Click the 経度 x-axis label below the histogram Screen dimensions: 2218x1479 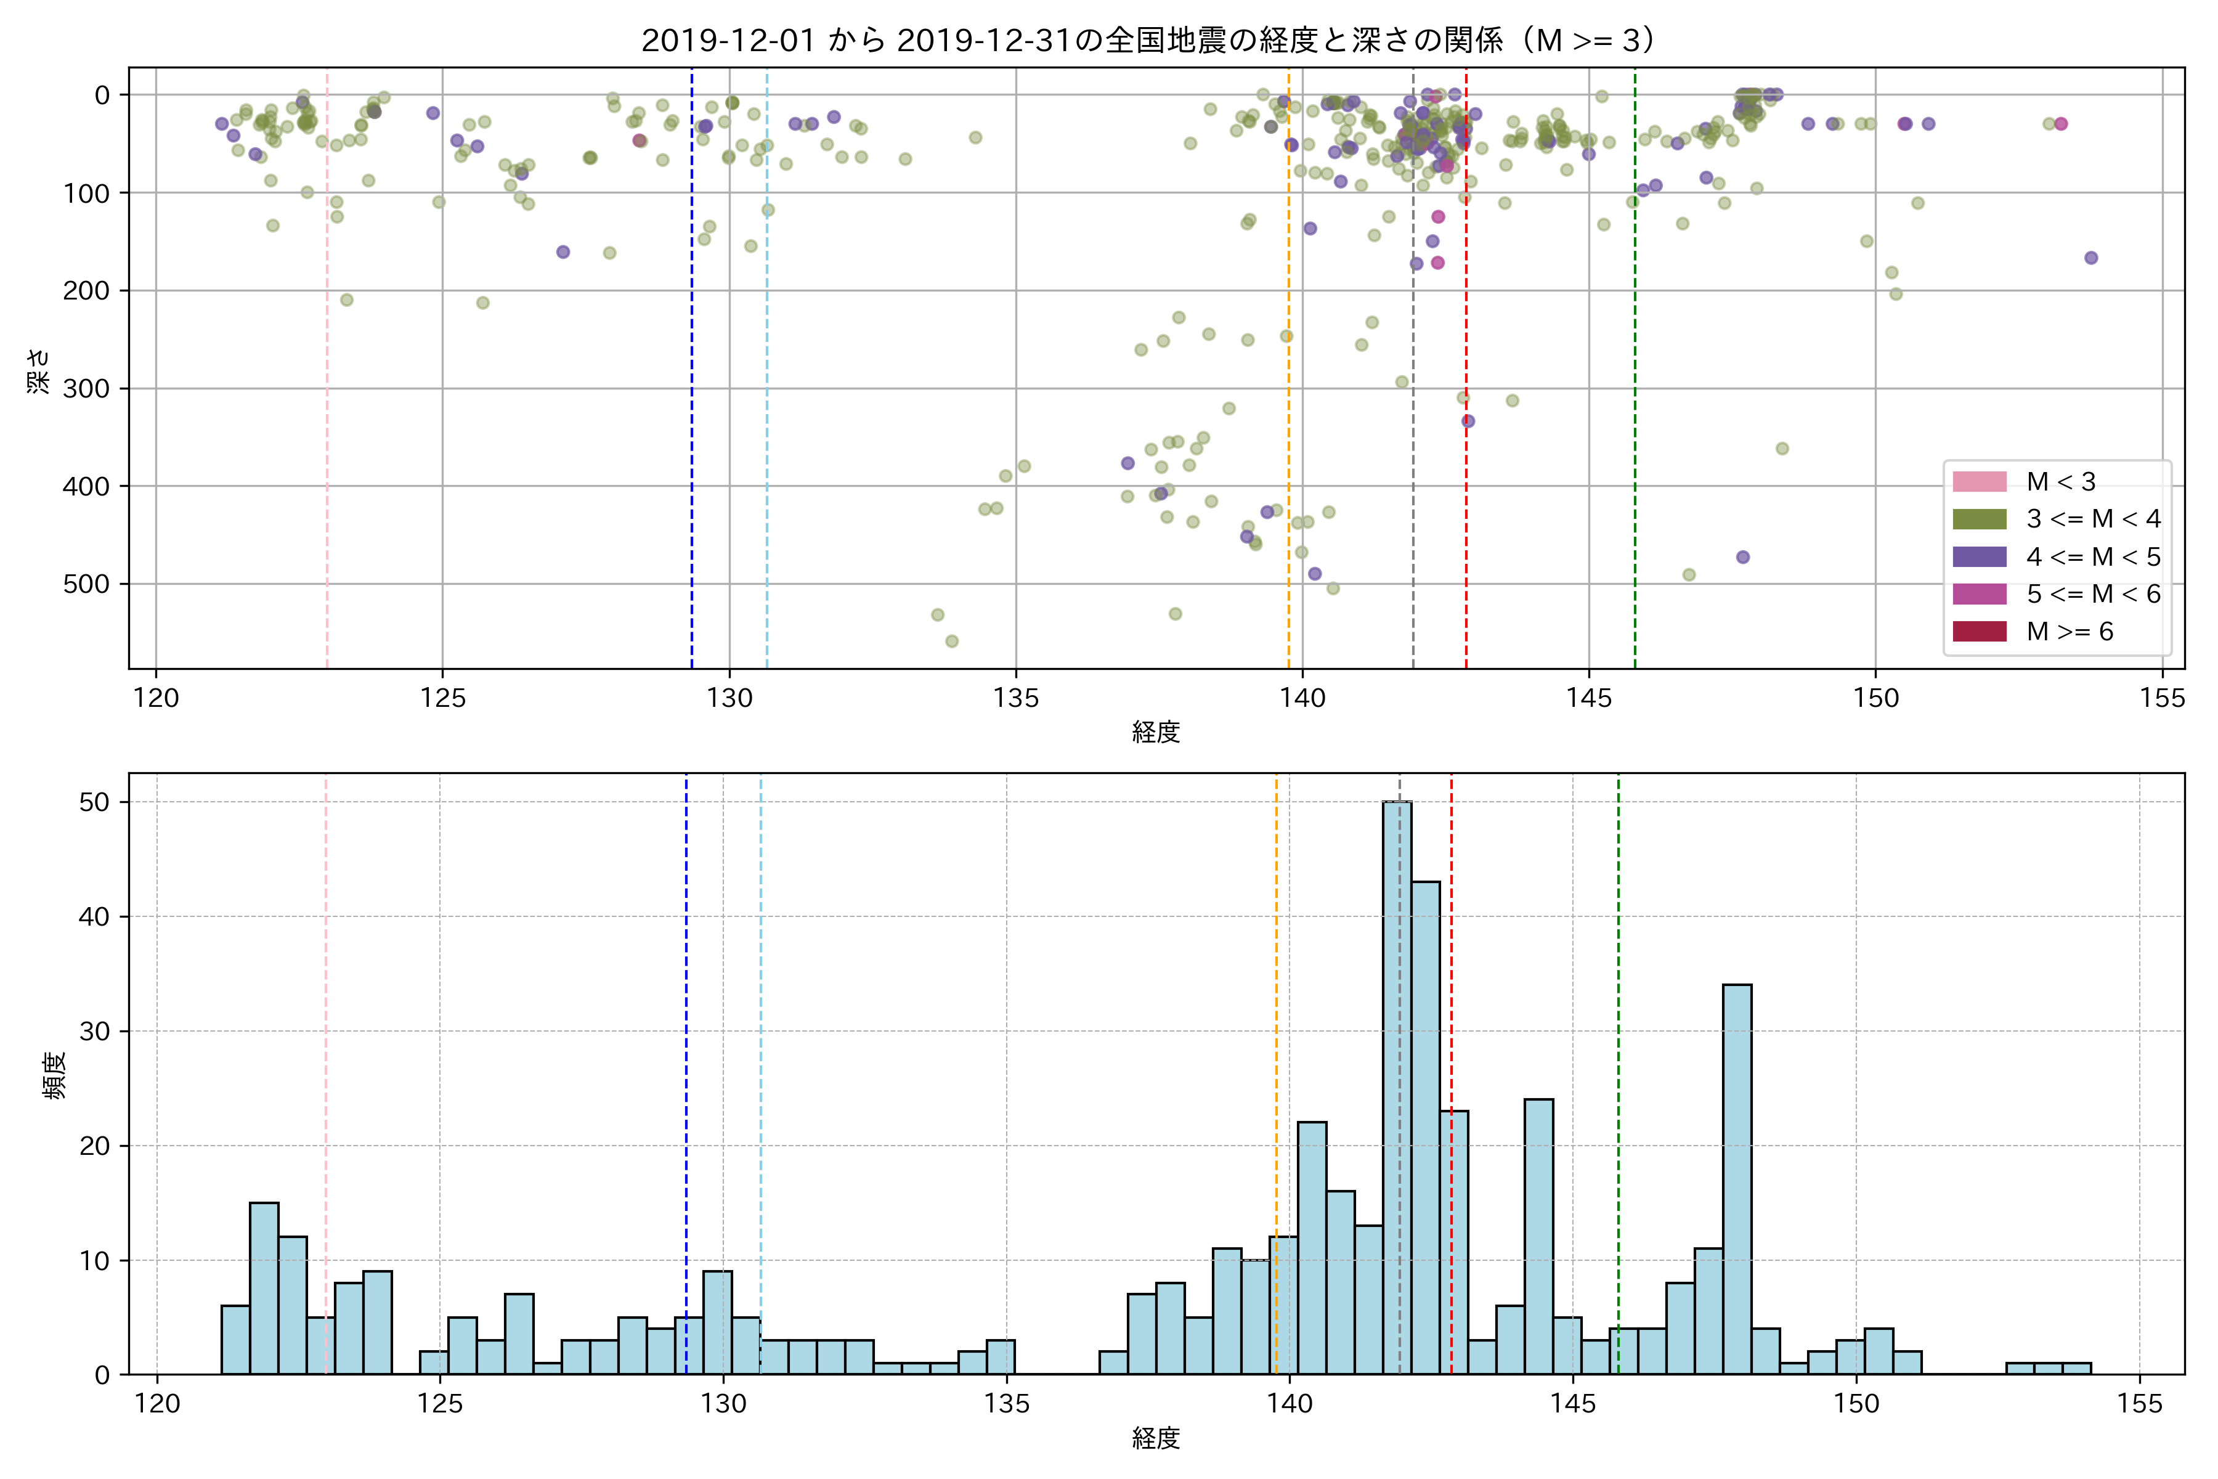(1155, 1438)
